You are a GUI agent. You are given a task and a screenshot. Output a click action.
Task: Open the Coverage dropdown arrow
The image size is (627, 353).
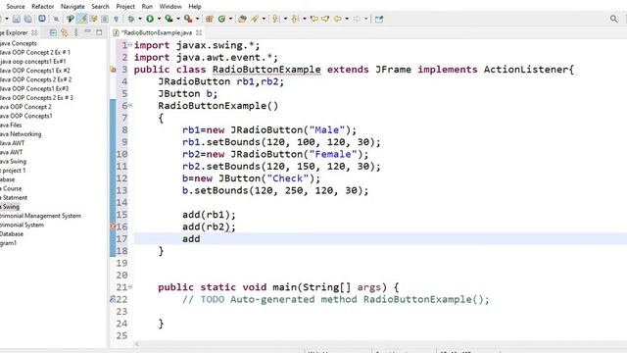click(178, 19)
